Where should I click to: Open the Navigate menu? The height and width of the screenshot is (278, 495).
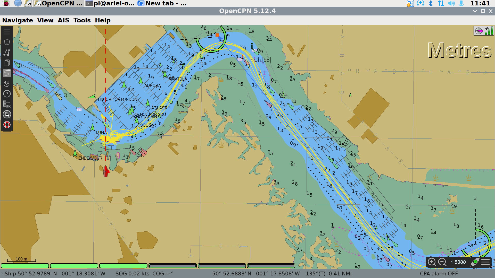pos(18,20)
